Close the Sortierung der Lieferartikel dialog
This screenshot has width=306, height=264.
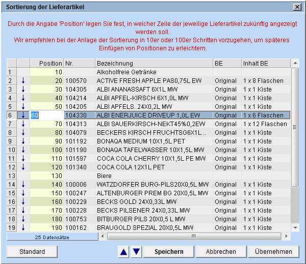(297, 7)
